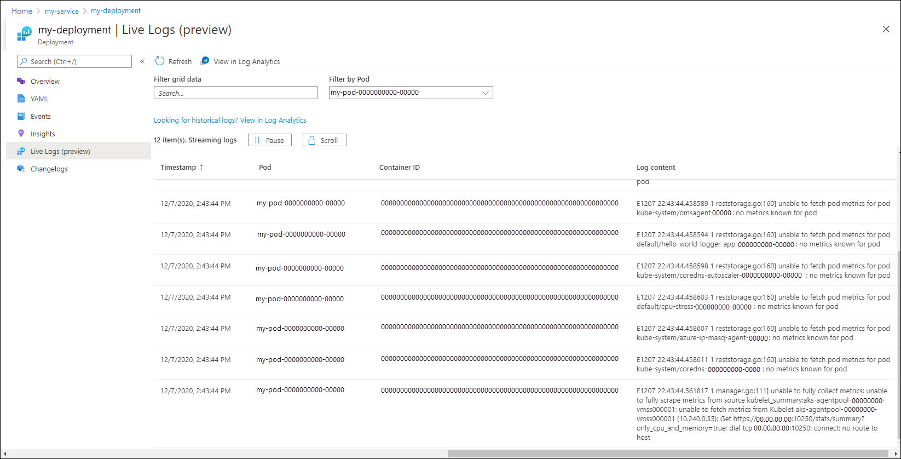Click the Filter grid data search box
Image resolution: width=901 pixels, height=459 pixels.
coord(235,93)
